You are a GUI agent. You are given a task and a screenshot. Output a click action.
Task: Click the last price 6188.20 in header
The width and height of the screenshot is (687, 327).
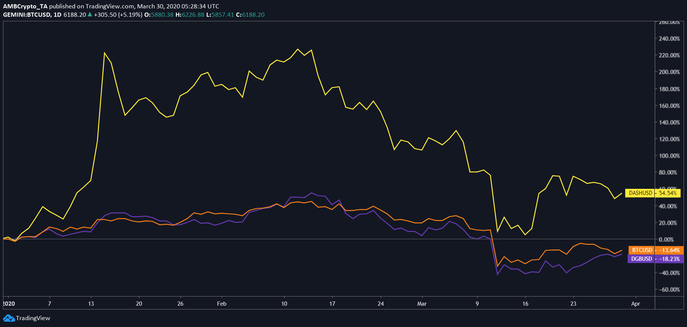coord(75,15)
